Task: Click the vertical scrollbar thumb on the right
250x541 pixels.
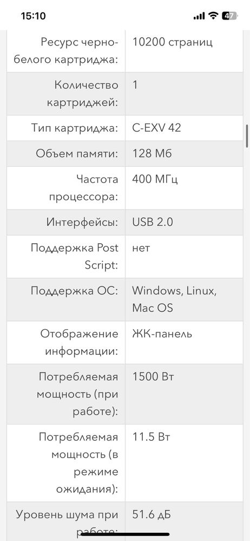Action: click(247, 136)
